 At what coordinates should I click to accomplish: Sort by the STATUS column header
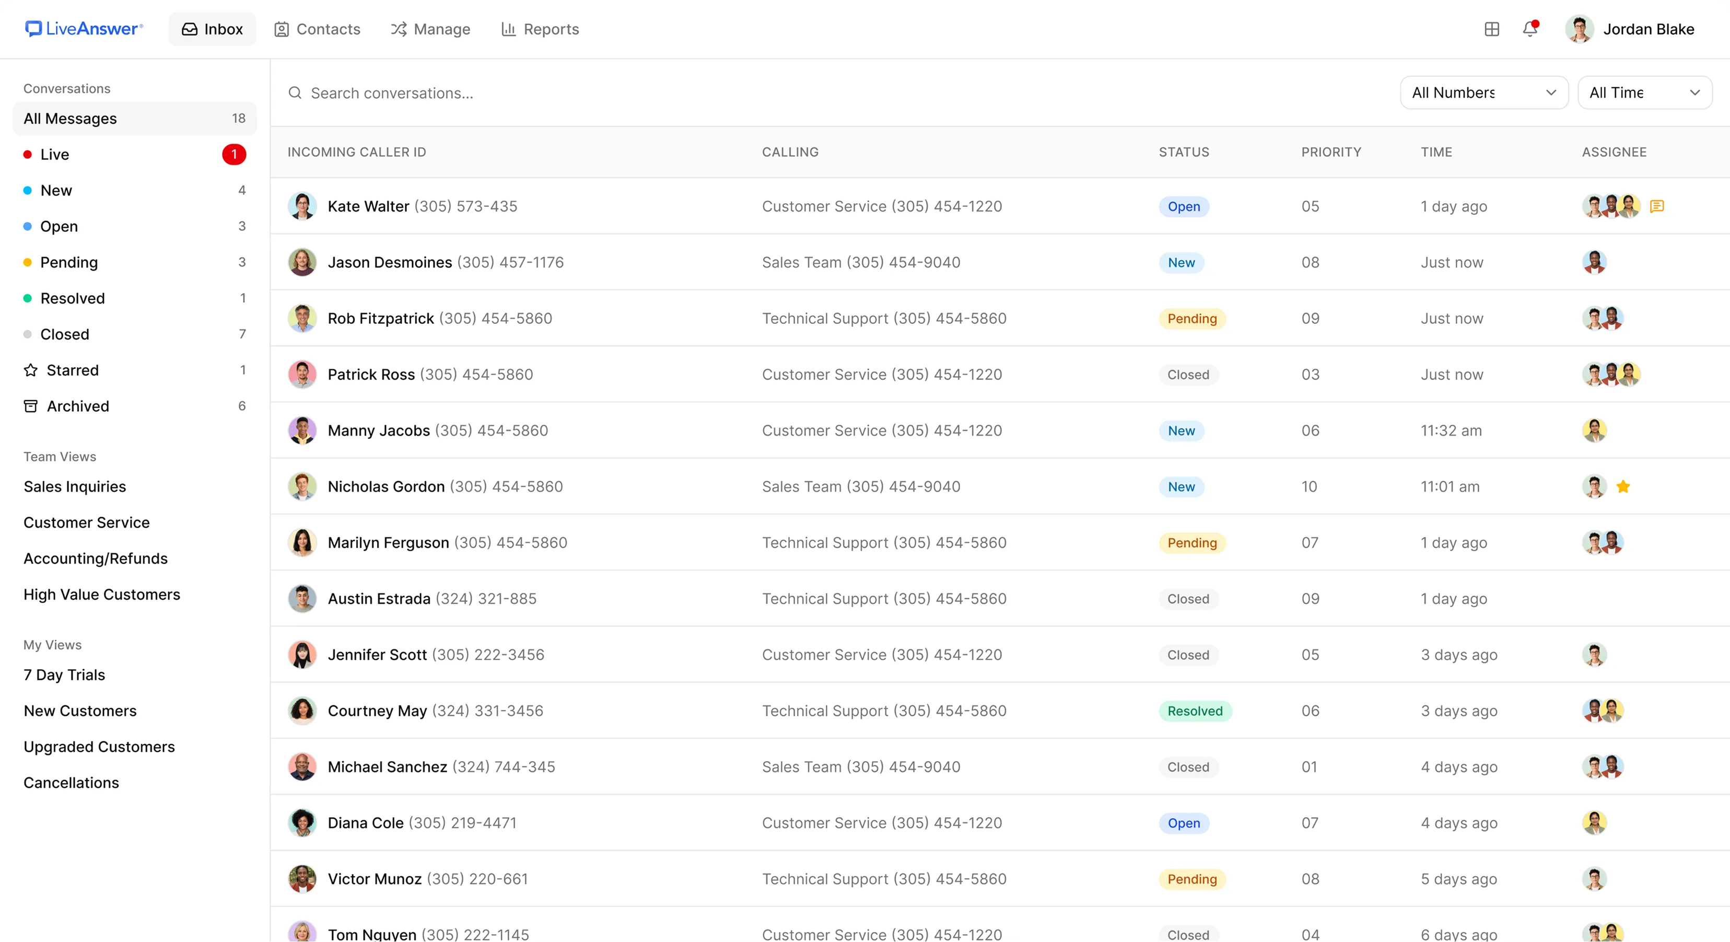pyautogui.click(x=1184, y=152)
